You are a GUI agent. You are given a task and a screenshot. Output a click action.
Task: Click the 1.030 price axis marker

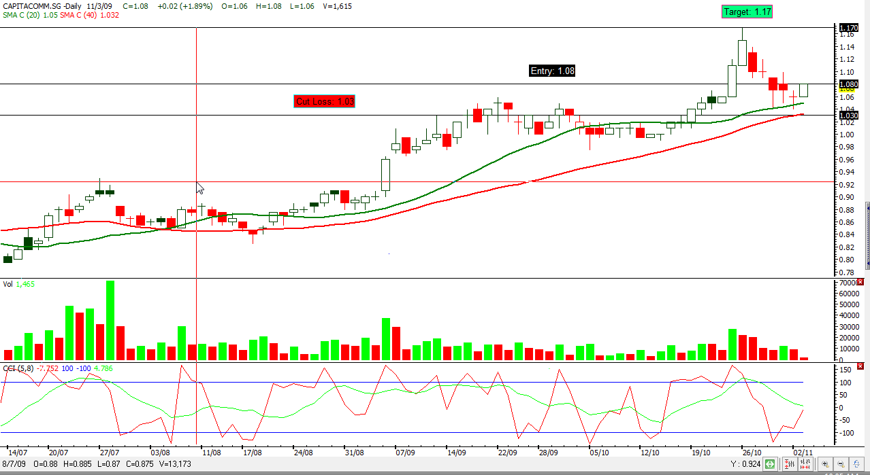point(848,116)
